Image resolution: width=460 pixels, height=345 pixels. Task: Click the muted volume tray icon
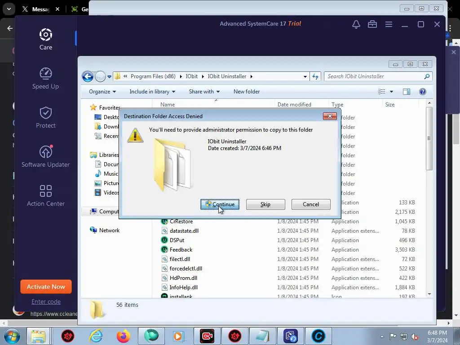click(x=415, y=336)
